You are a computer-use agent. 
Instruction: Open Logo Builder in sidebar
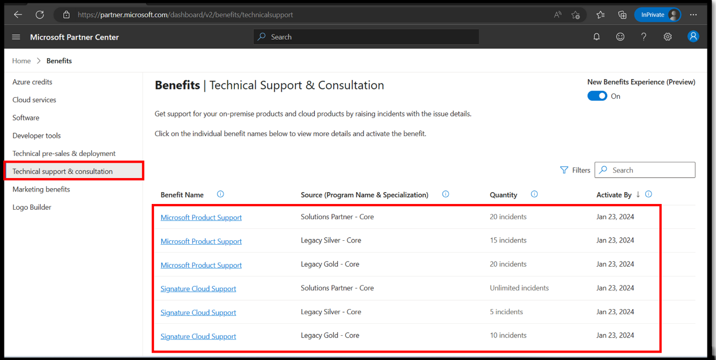[32, 207]
